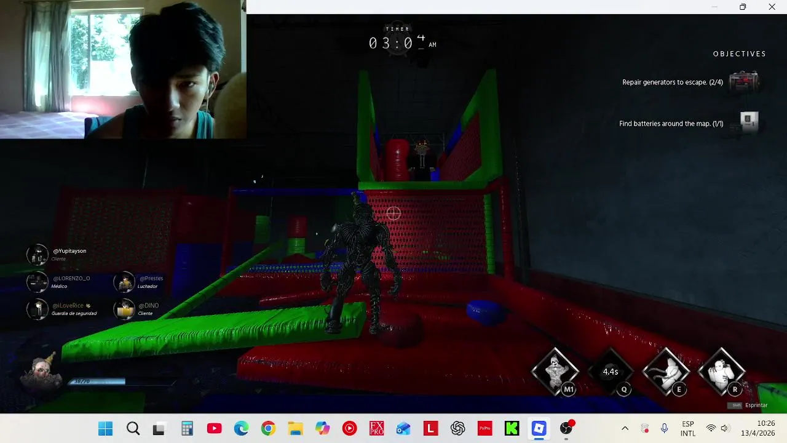Open ChatGPT from the taskbar
787x443 pixels.
(457, 428)
